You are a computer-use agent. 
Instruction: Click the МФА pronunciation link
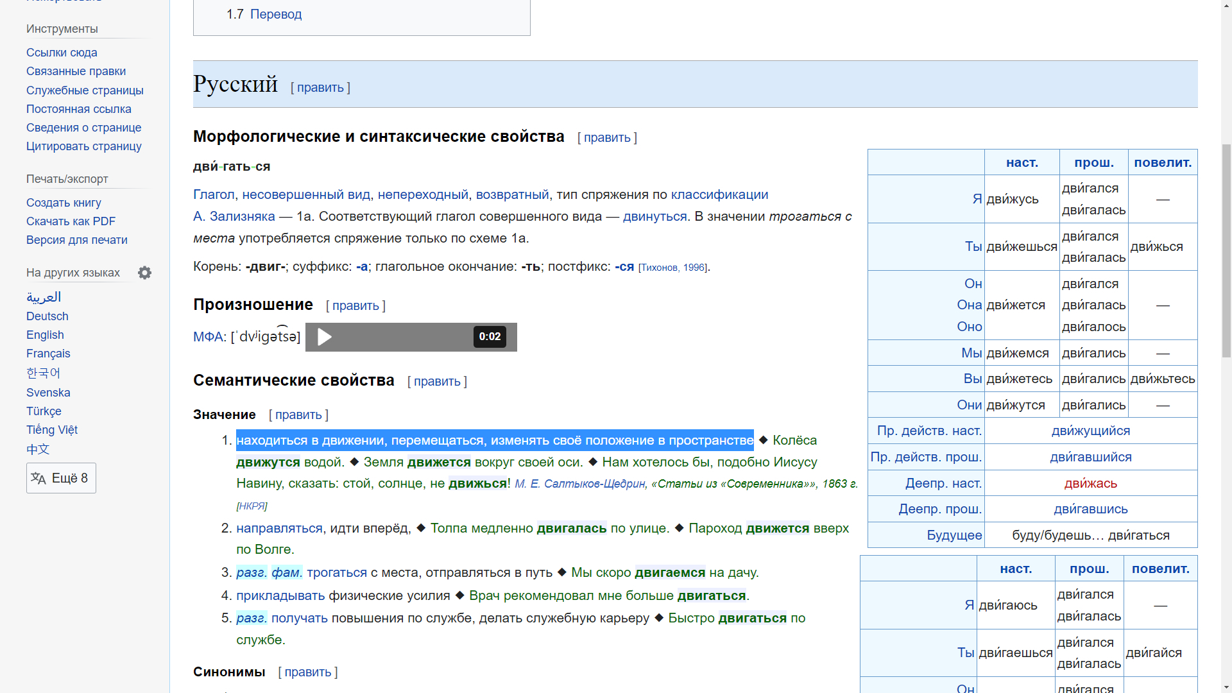(208, 337)
